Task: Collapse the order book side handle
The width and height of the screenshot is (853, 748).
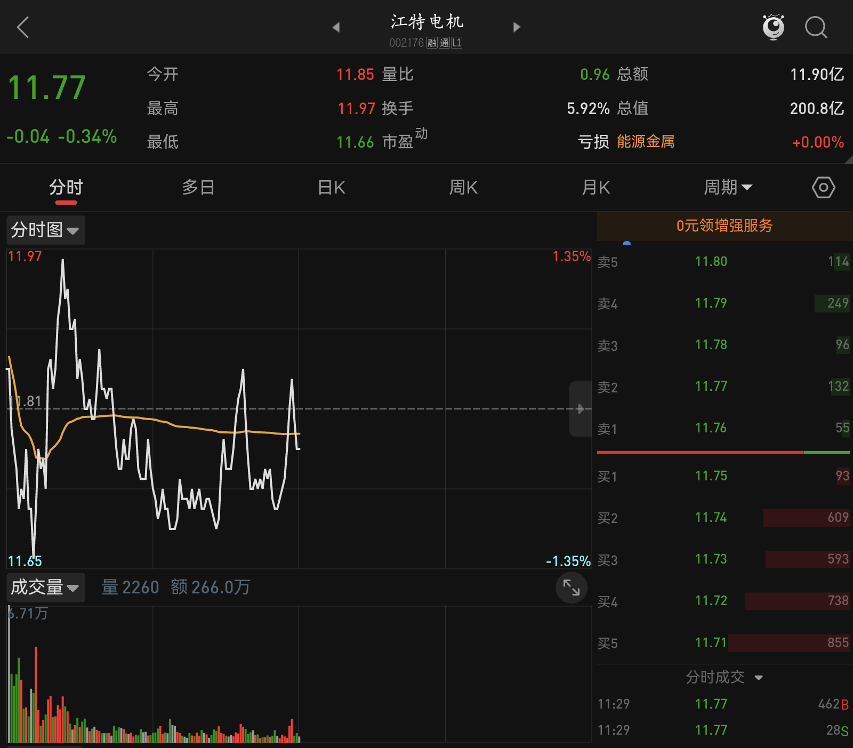Action: click(581, 409)
